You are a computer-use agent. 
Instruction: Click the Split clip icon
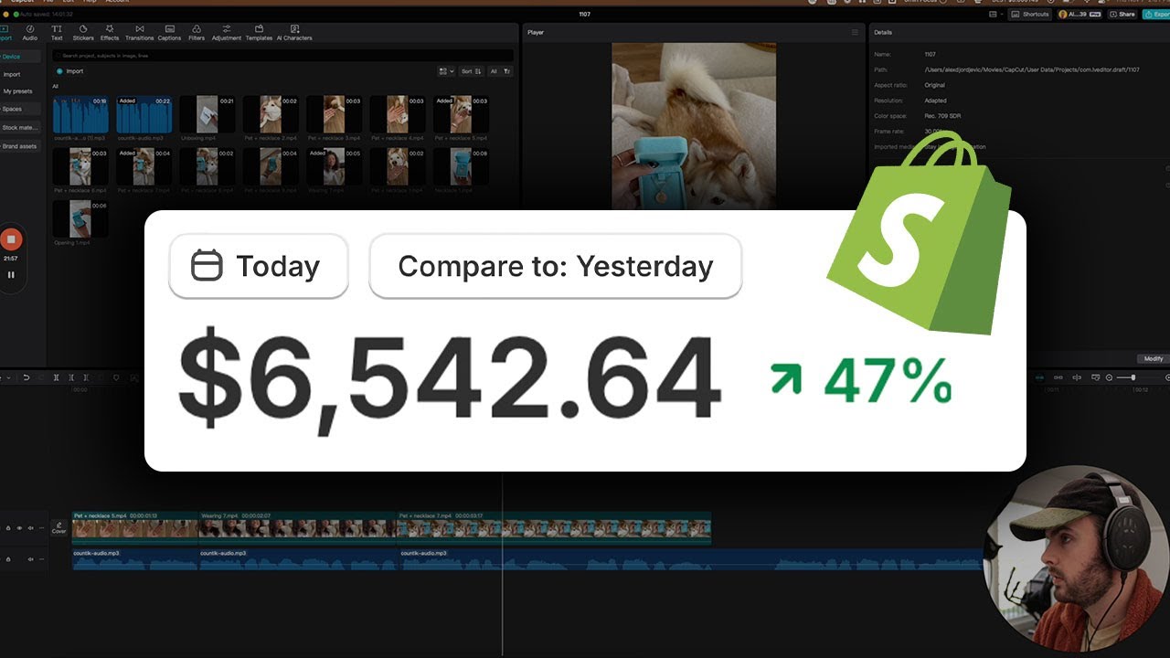[57, 377]
